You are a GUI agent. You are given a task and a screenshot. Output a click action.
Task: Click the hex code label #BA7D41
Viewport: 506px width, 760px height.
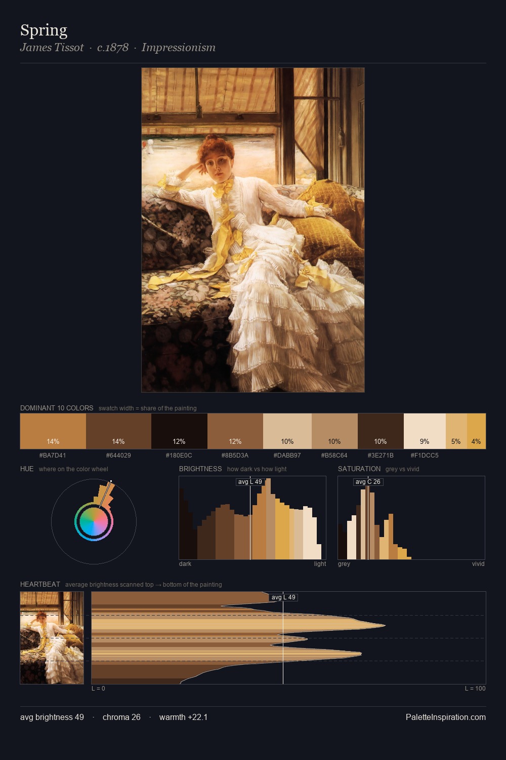coord(53,455)
